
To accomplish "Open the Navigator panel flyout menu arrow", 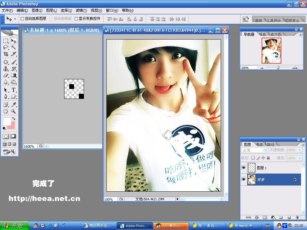I will pos(301,34).
